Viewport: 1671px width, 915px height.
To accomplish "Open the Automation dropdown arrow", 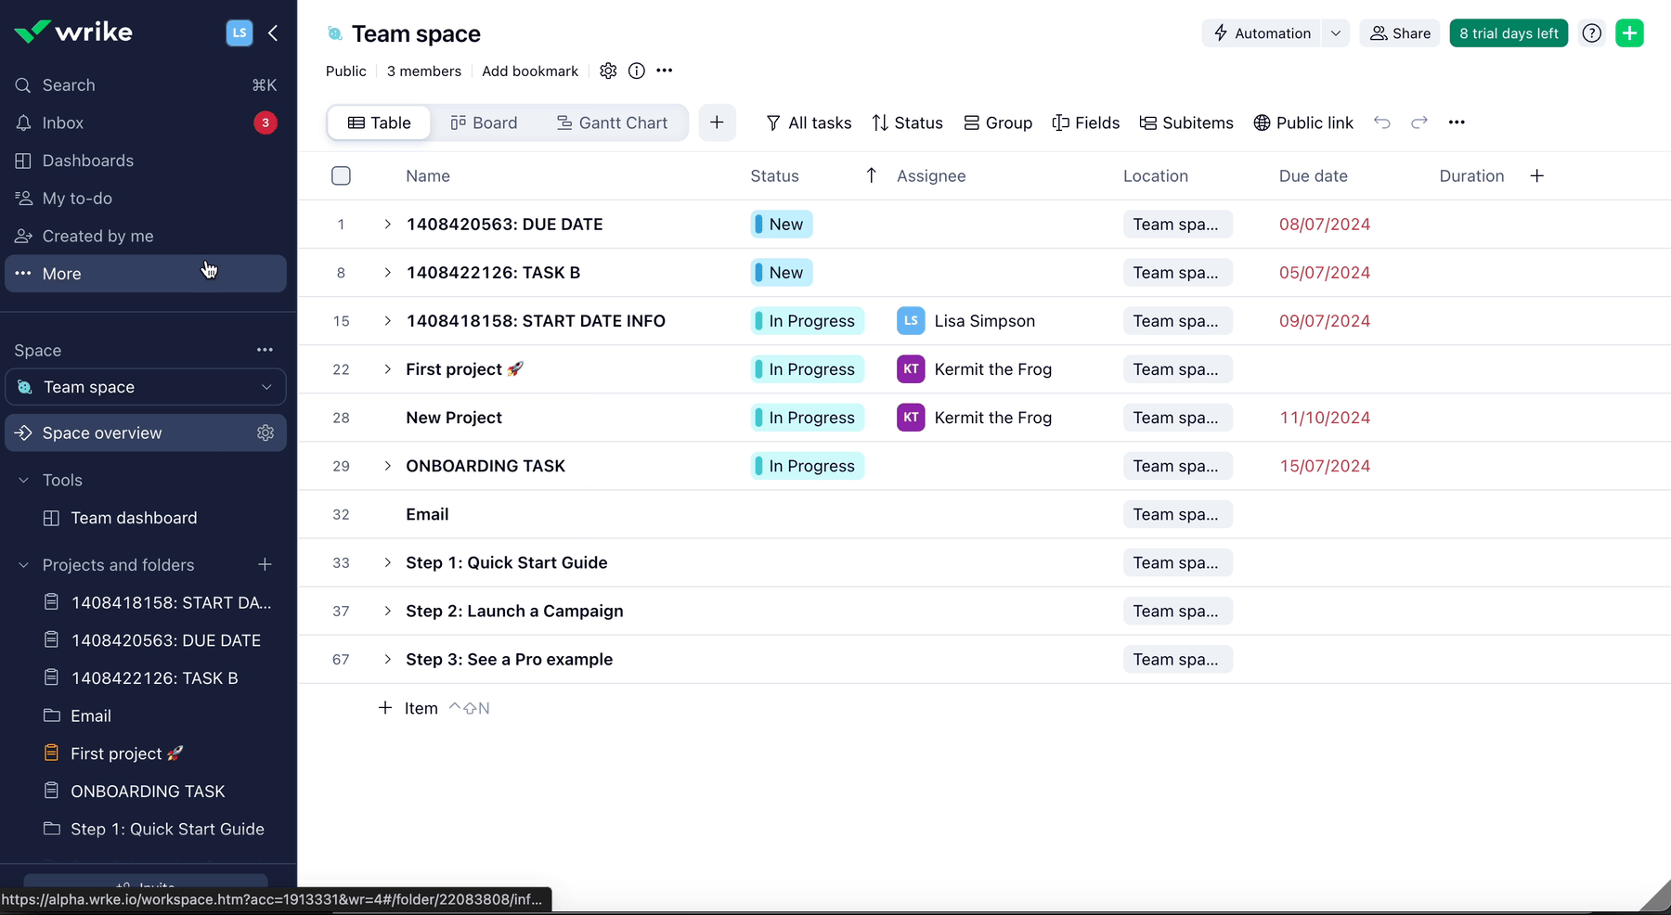I will point(1336,33).
